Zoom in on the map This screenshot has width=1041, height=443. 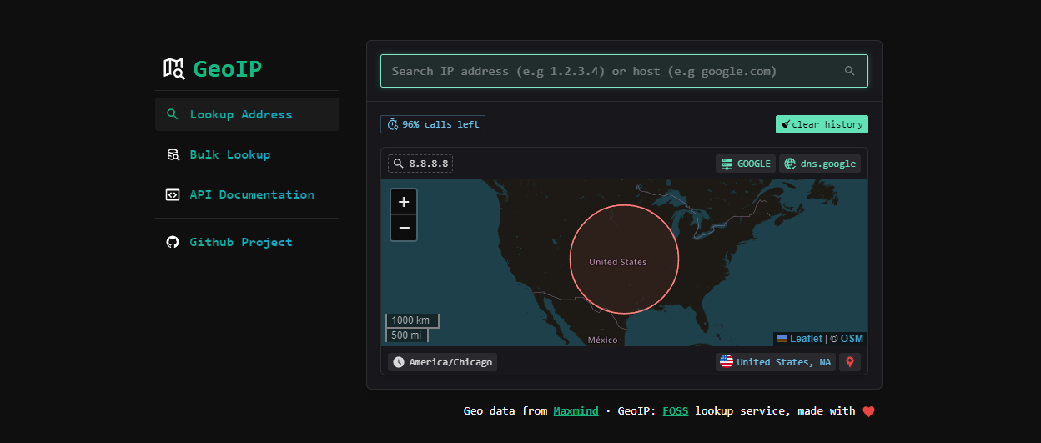404,202
